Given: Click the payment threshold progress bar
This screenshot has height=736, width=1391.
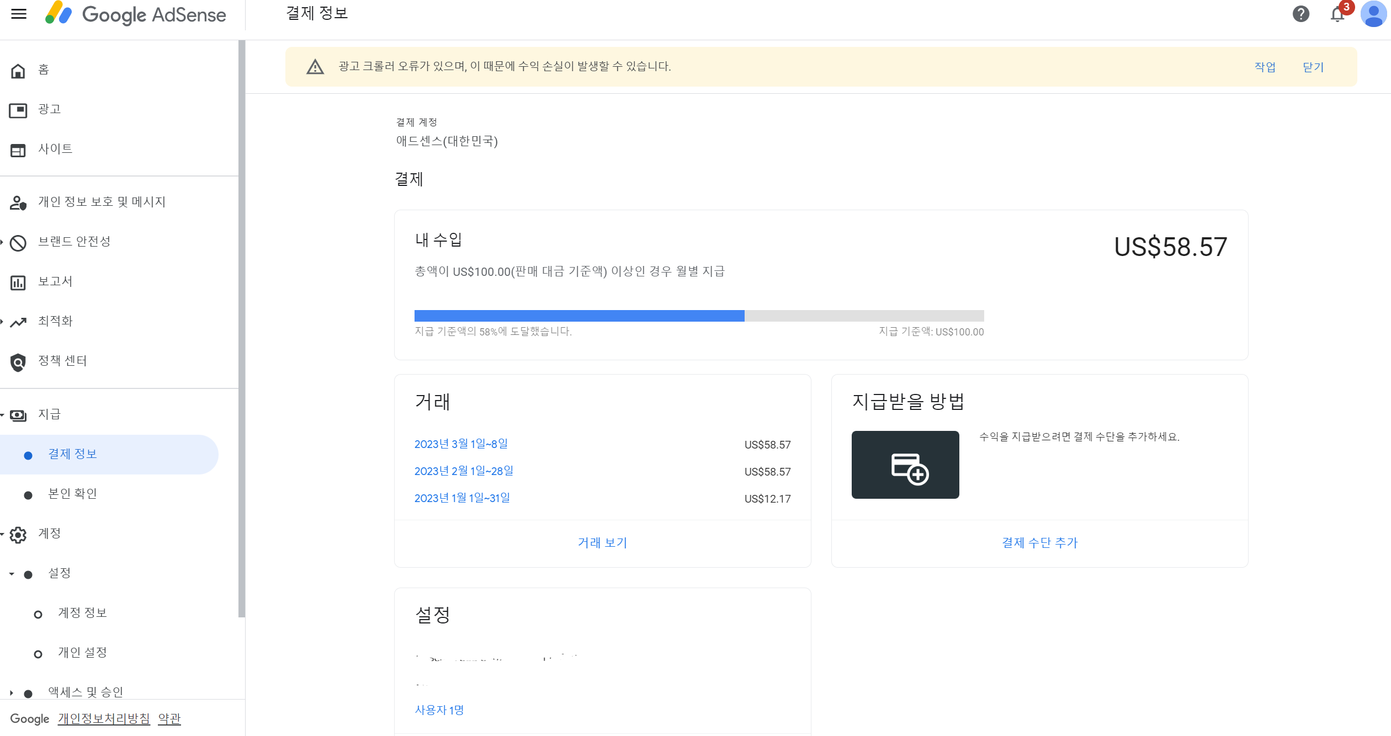Looking at the screenshot, I should coord(698,316).
